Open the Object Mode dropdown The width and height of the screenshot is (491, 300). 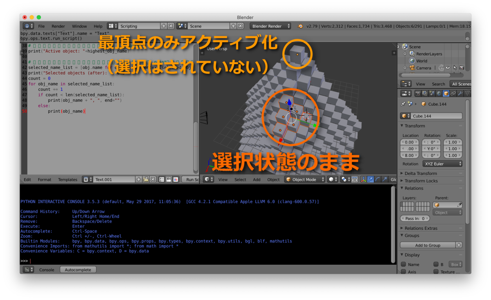coord(304,179)
